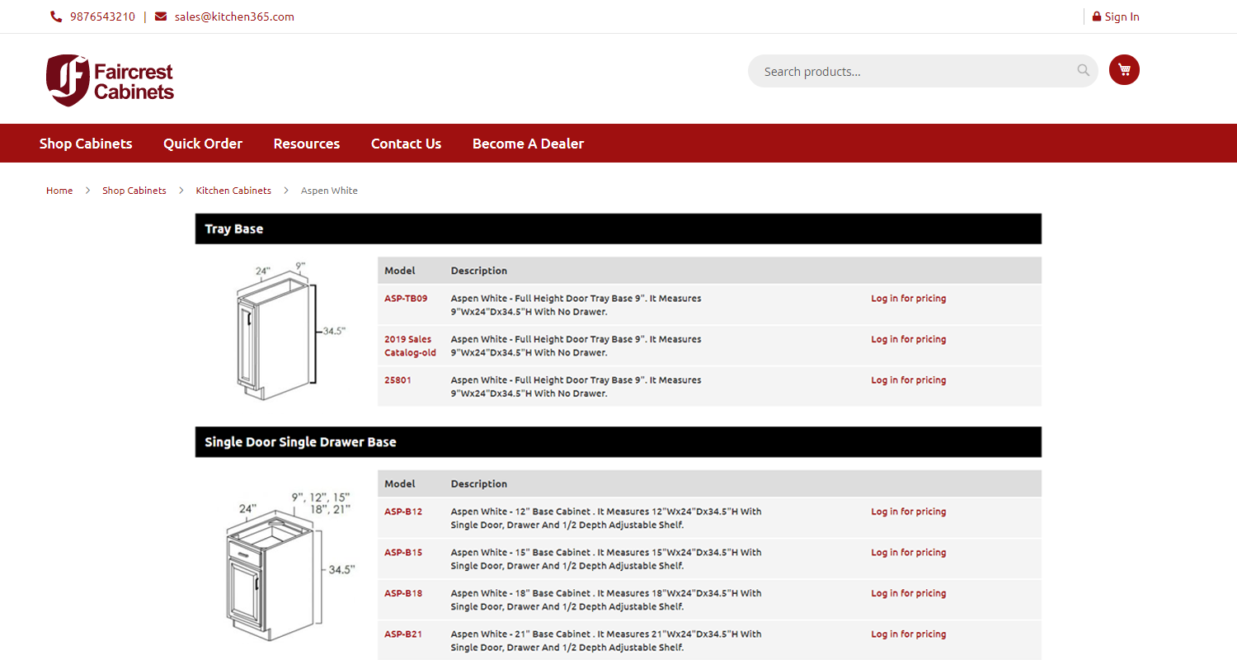
Task: Open model ASP-B15 link
Action: [x=403, y=553]
